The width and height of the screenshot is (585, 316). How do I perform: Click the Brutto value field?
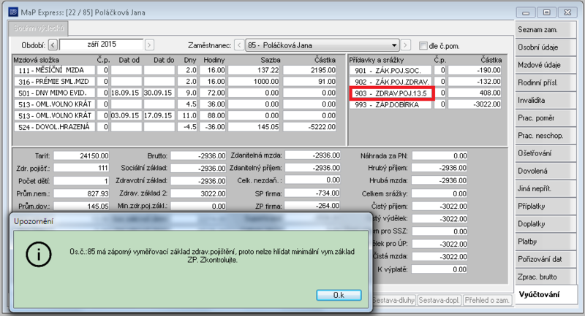[x=198, y=155]
